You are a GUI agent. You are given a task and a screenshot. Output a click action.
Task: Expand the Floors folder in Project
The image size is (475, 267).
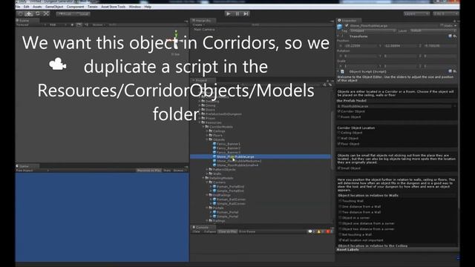(x=207, y=136)
